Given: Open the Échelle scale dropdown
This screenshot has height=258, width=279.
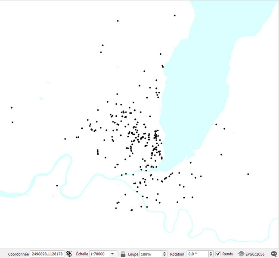Looking at the screenshot, I should (112, 254).
